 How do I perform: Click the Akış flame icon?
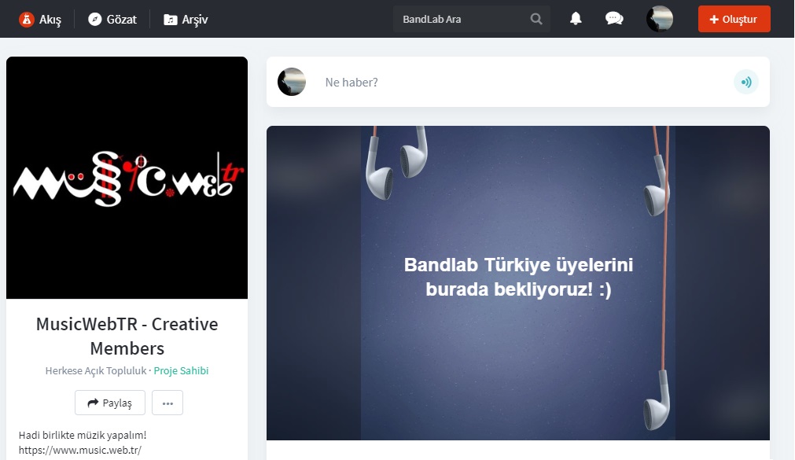[27, 20]
